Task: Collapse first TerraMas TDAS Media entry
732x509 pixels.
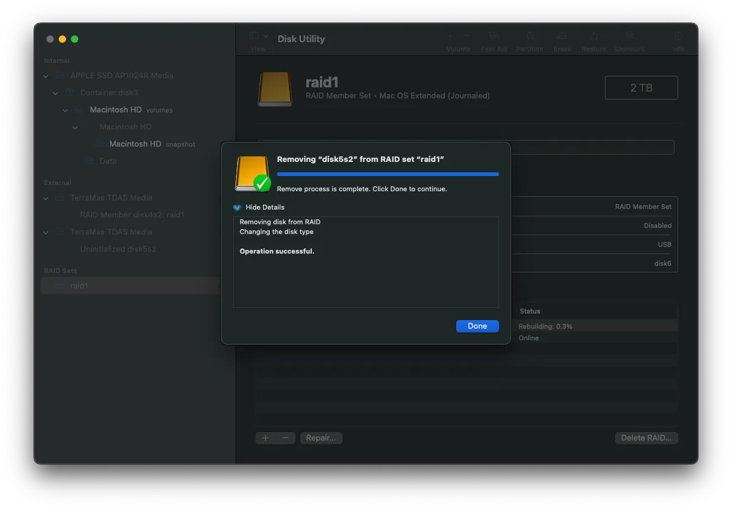Action: pos(46,198)
